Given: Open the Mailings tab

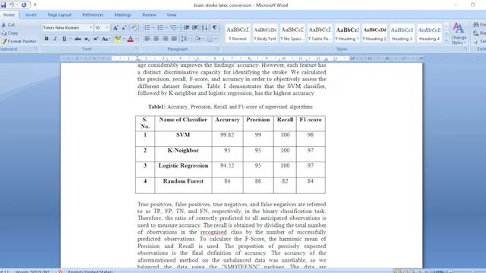Looking at the screenshot, I should 123,15.
